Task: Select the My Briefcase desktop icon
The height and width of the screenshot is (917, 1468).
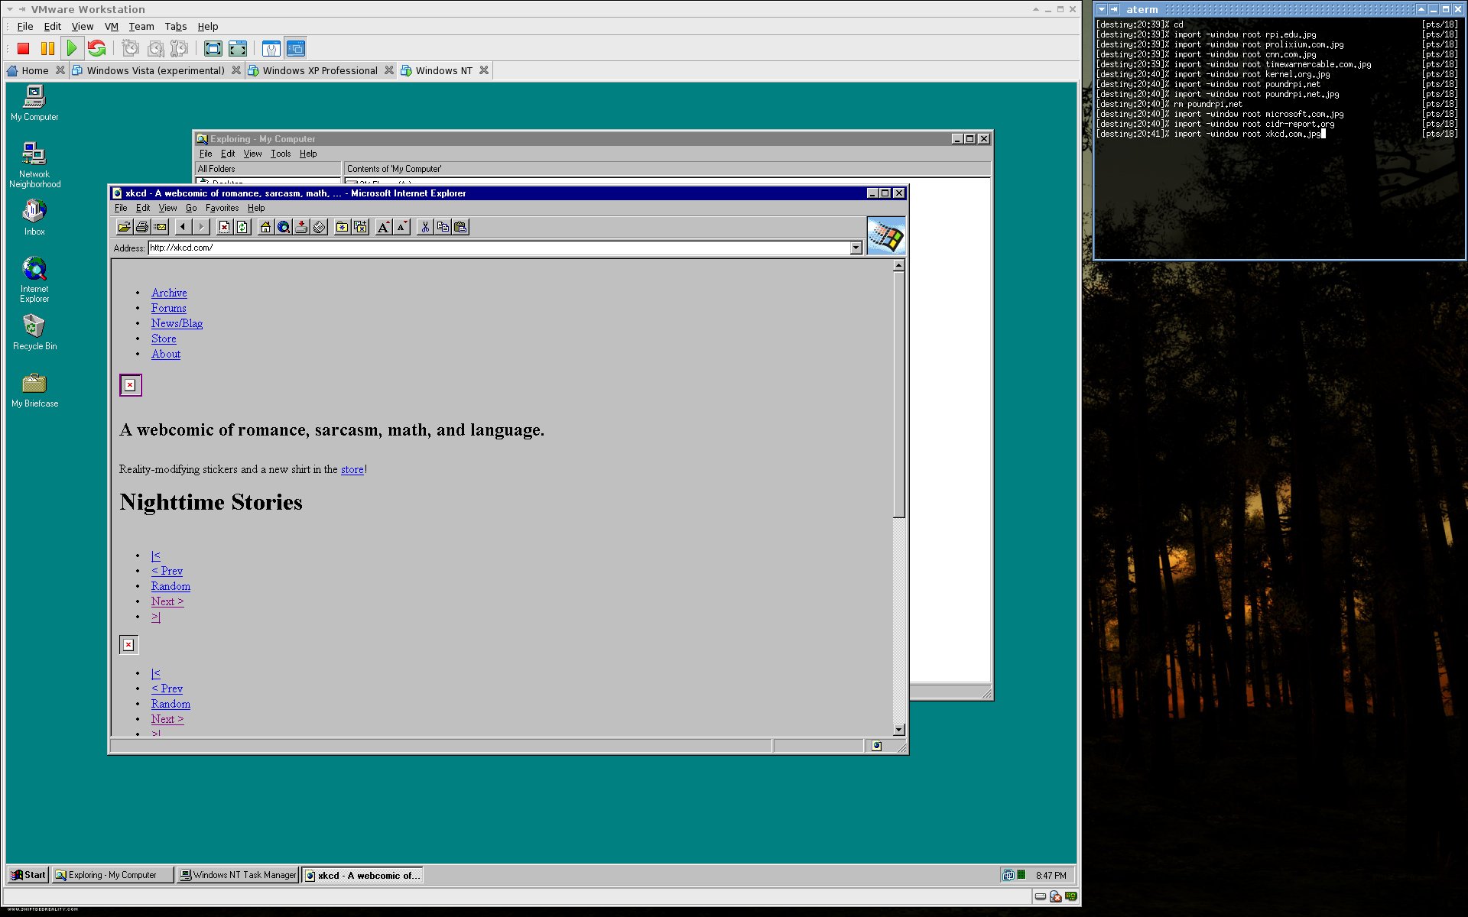Action: click(34, 390)
